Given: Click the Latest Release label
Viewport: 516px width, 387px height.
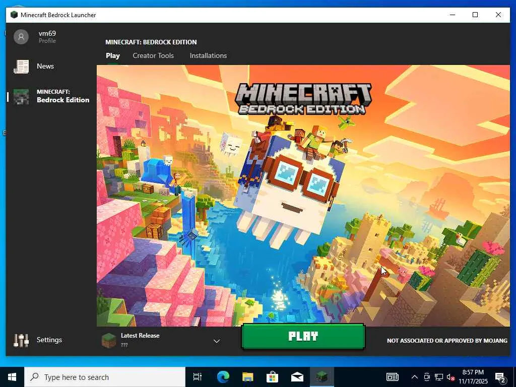Looking at the screenshot, I should click(x=140, y=336).
